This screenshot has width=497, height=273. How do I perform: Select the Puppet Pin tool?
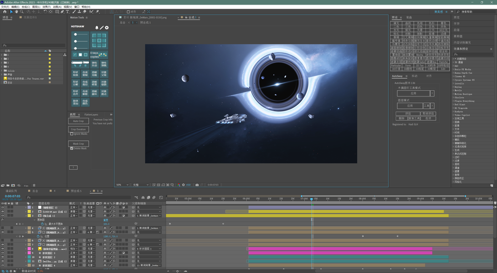[97, 12]
